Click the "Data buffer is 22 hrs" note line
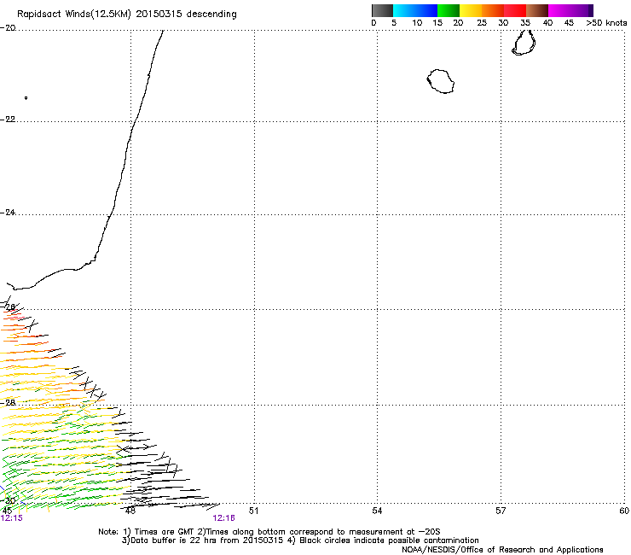Image resolution: width=631 pixels, height=555 pixels. tap(301, 540)
